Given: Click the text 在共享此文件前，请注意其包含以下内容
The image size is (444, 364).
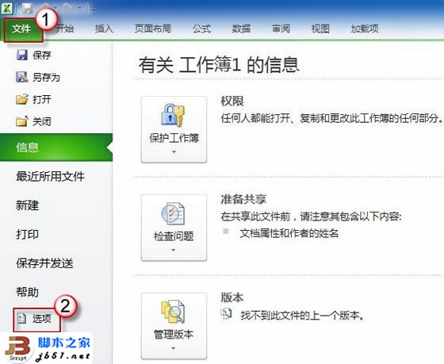Looking at the screenshot, I should coord(311,216).
